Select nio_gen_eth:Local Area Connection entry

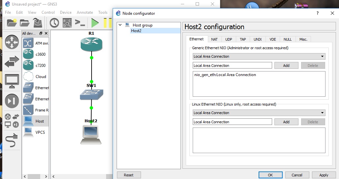(x=225, y=75)
